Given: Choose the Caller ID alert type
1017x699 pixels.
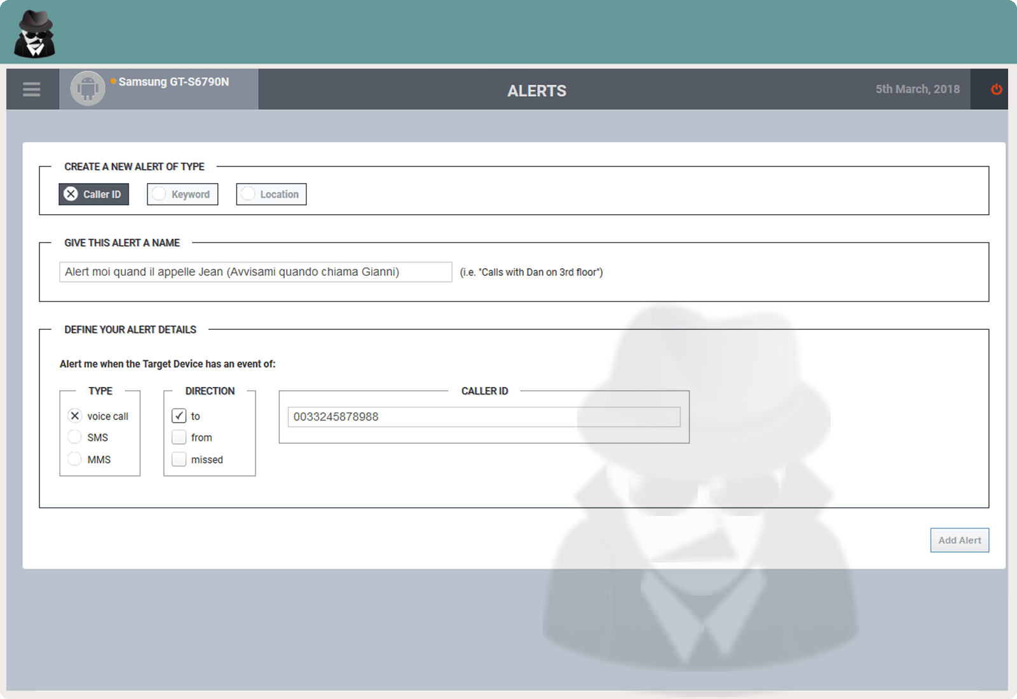Looking at the screenshot, I should pos(94,194).
